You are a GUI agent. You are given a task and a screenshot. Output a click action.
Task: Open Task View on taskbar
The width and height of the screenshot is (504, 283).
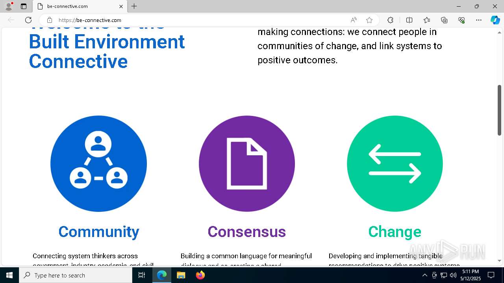click(x=142, y=275)
